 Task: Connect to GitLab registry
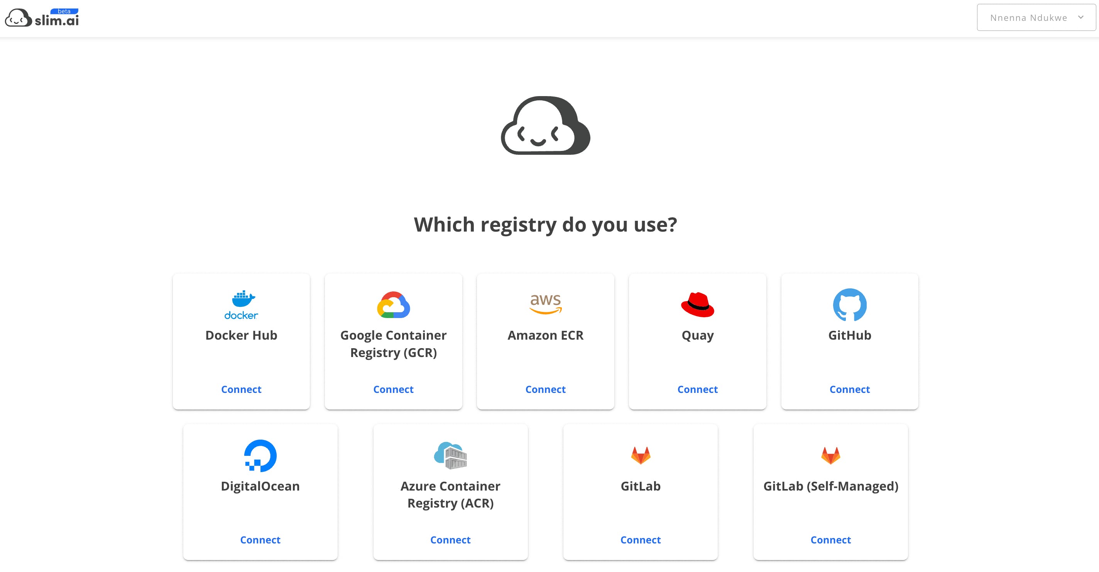[640, 540]
